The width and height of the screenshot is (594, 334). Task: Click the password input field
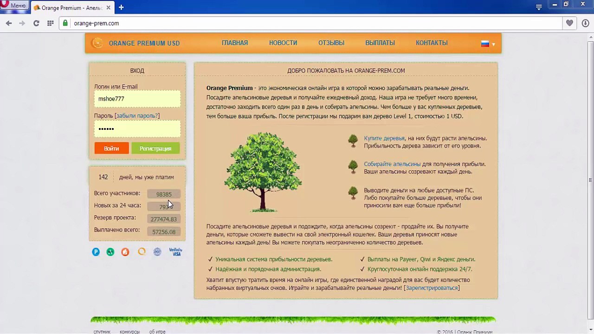point(137,128)
